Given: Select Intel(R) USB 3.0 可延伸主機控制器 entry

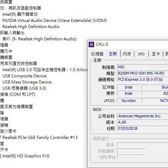Looking at the screenshot, I should pyautogui.click(x=45, y=70).
